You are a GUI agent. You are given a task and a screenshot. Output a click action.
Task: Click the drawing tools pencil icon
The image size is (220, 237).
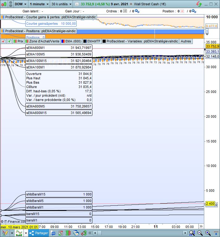(x=5, y=233)
